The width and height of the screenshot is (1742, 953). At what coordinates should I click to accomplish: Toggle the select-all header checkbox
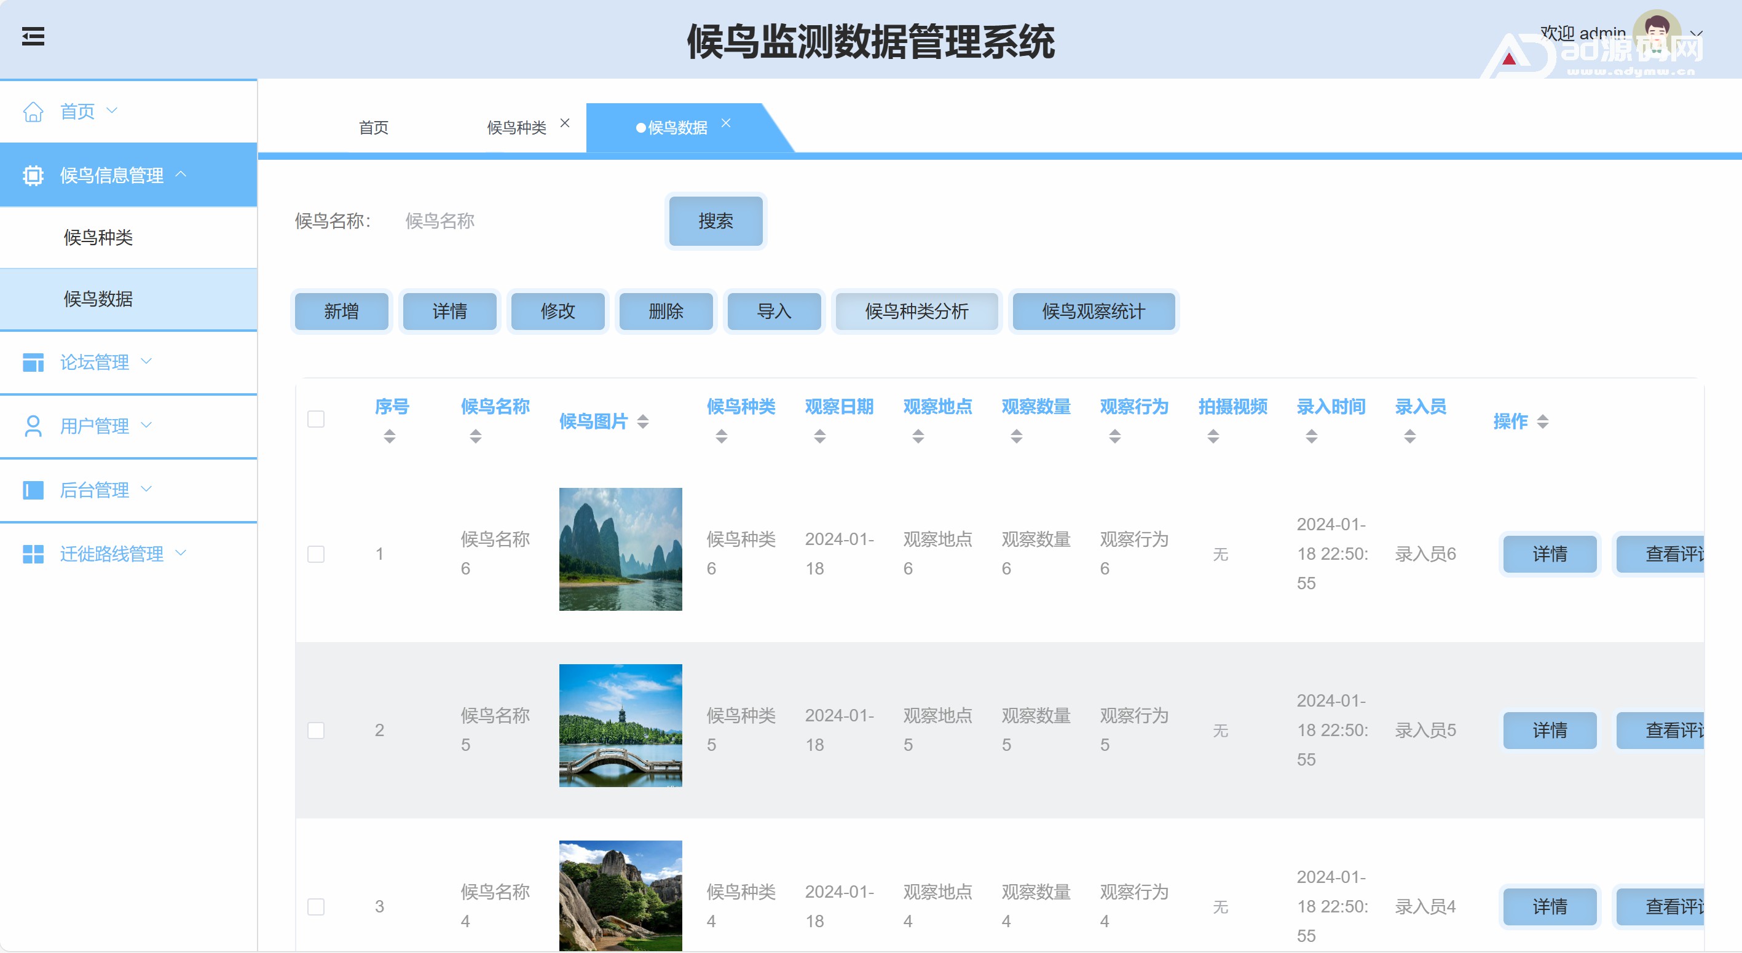(316, 419)
